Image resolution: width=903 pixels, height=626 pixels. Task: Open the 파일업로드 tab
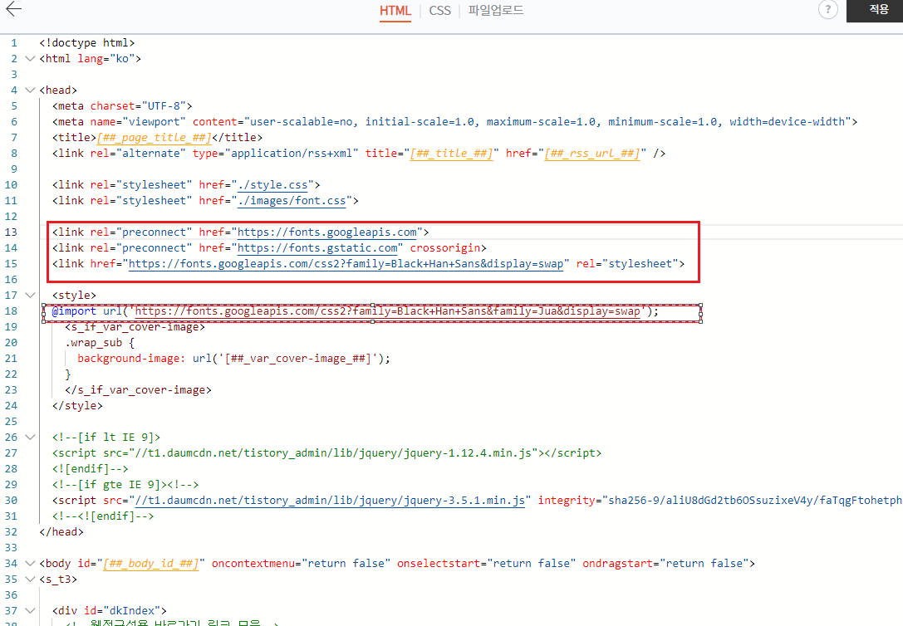tap(495, 10)
